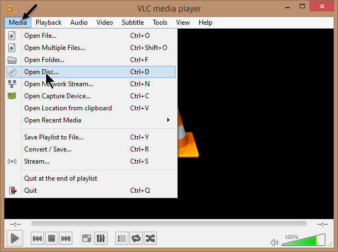Image resolution: width=338 pixels, height=252 pixels.
Task: Click the Open Multiple Files icon
Action: tap(12, 48)
